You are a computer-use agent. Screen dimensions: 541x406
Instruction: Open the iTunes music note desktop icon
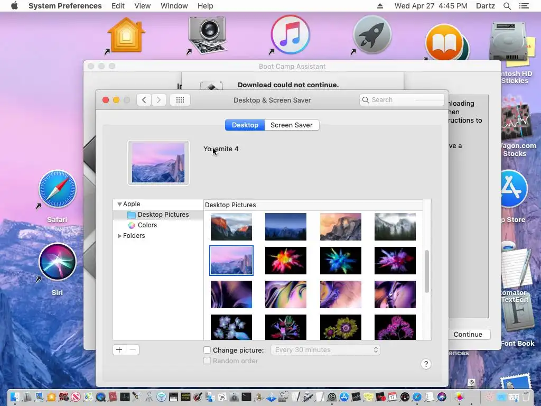290,34
